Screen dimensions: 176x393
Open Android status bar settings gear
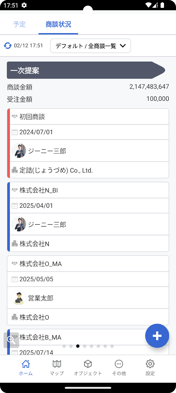pyautogui.click(x=24, y=5)
